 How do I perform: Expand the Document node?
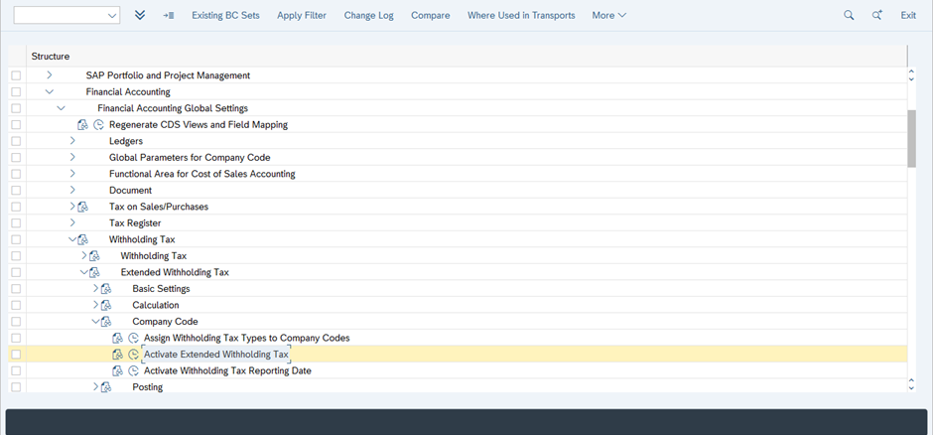[72, 191]
